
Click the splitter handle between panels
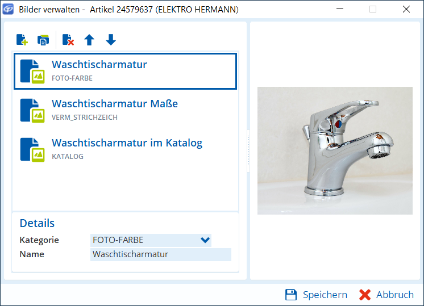(248, 150)
